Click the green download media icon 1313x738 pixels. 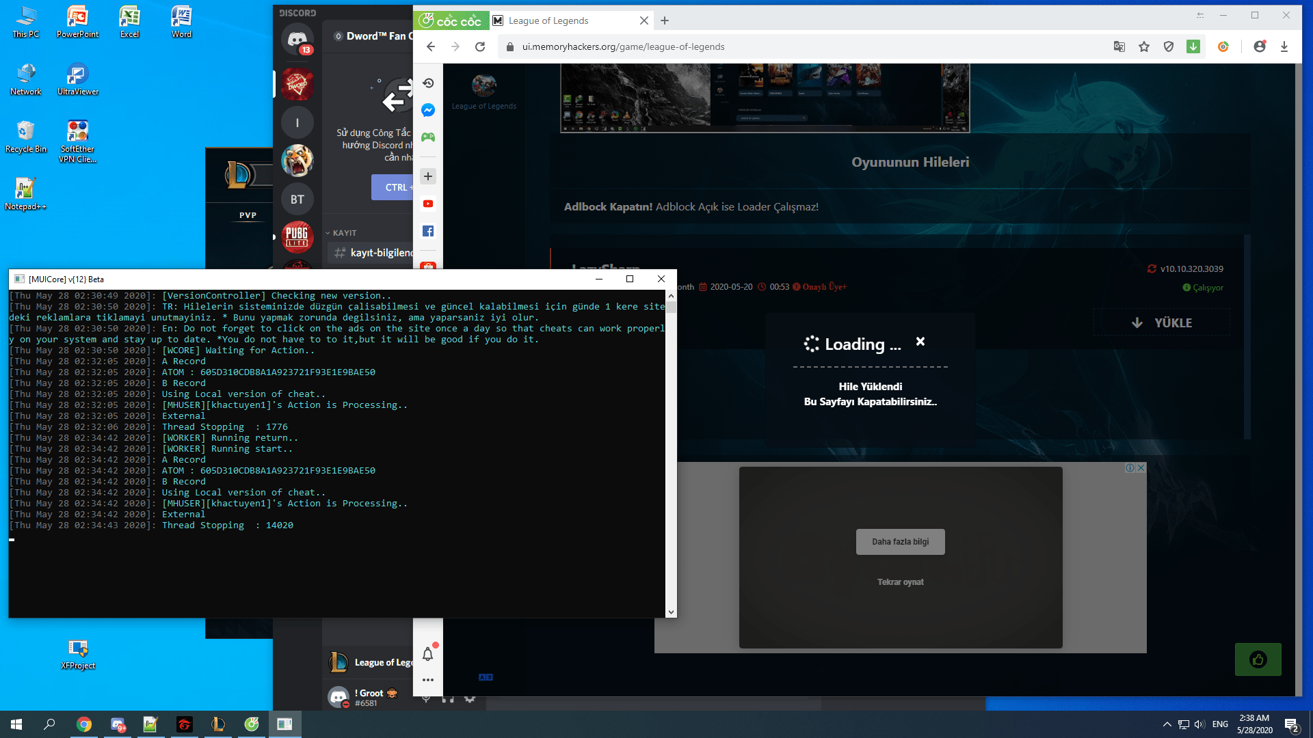(1193, 46)
